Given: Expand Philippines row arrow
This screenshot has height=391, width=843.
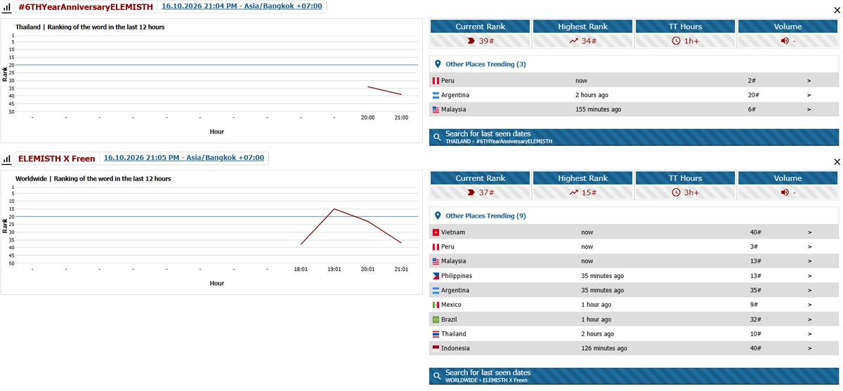Looking at the screenshot, I should [809, 276].
